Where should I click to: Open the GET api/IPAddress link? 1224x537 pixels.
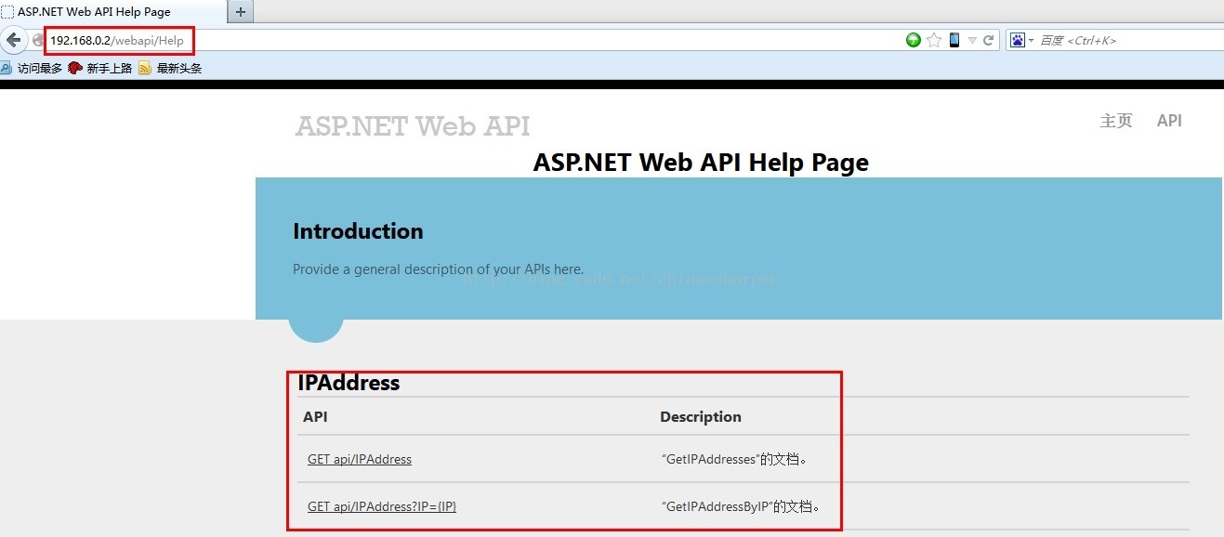click(360, 459)
